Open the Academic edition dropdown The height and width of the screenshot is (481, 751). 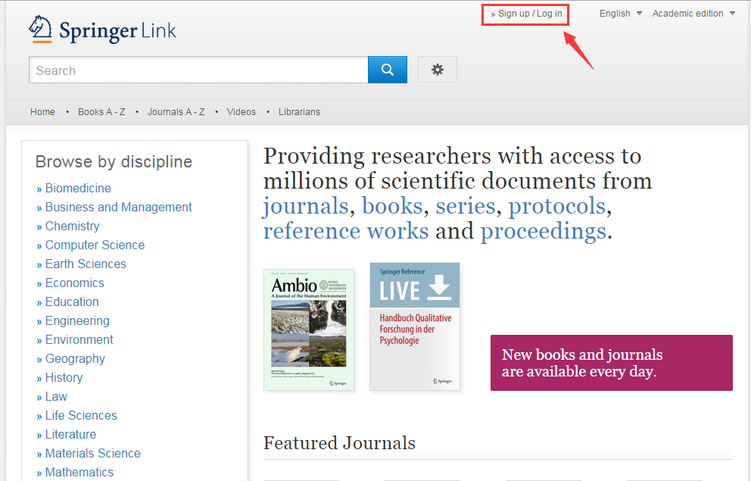693,14
